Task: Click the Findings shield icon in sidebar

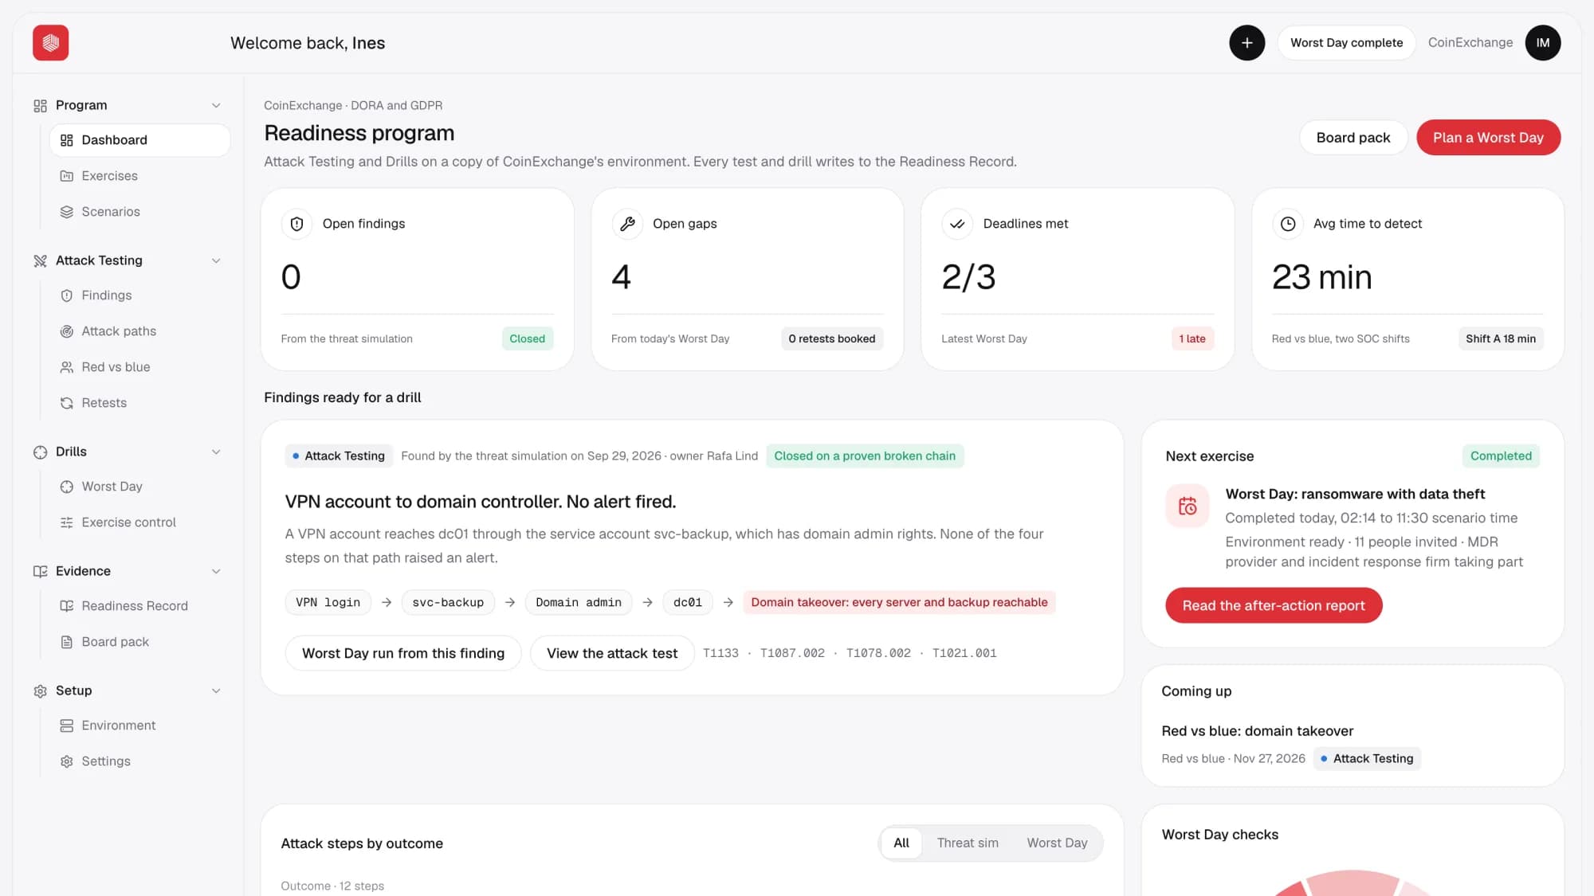Action: [x=67, y=295]
